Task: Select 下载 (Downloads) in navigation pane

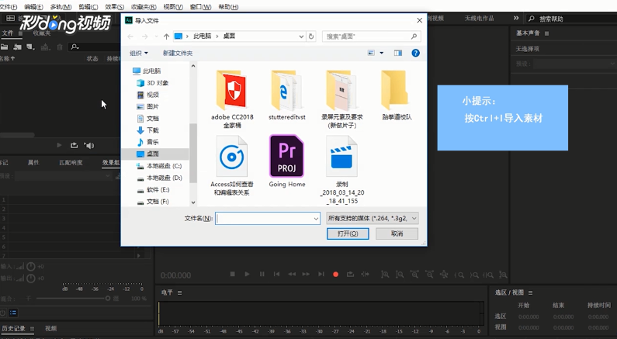Action: [153, 130]
